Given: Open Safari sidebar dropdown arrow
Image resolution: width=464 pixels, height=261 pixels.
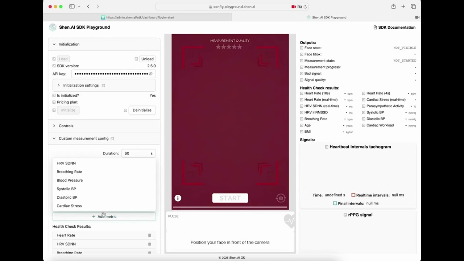Looking at the screenshot, I should [x=79, y=7].
